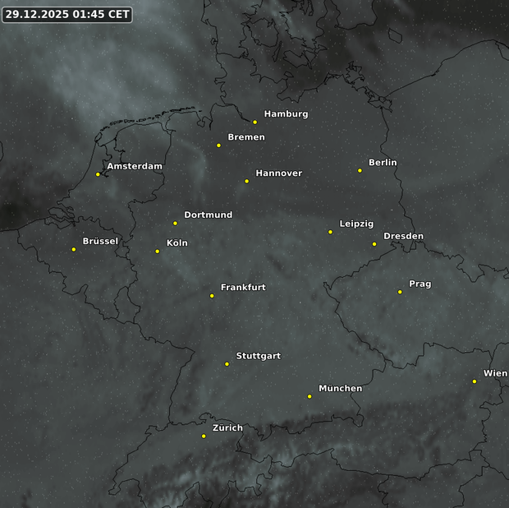The height and width of the screenshot is (508, 509).
Task: Click the timestamp label 29.12.2025 01:45 CET
Action: point(66,14)
